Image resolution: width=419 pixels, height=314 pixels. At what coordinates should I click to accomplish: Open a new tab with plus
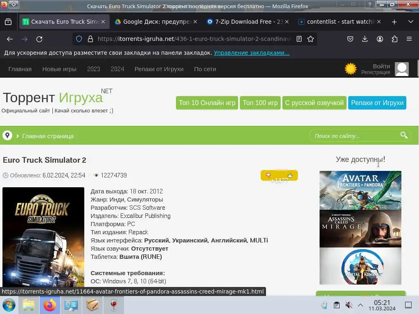point(394,22)
